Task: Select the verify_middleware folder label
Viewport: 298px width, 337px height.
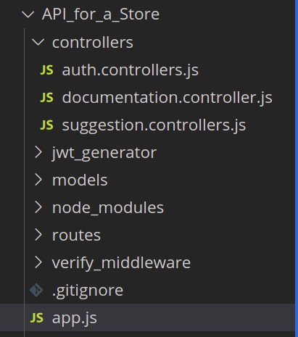Action: coord(121,263)
